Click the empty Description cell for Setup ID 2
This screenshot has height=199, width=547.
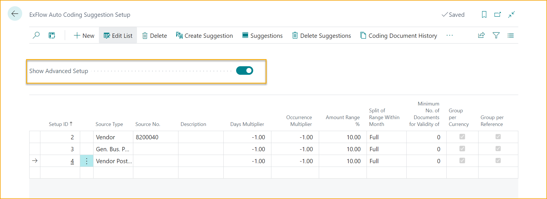tap(201, 137)
